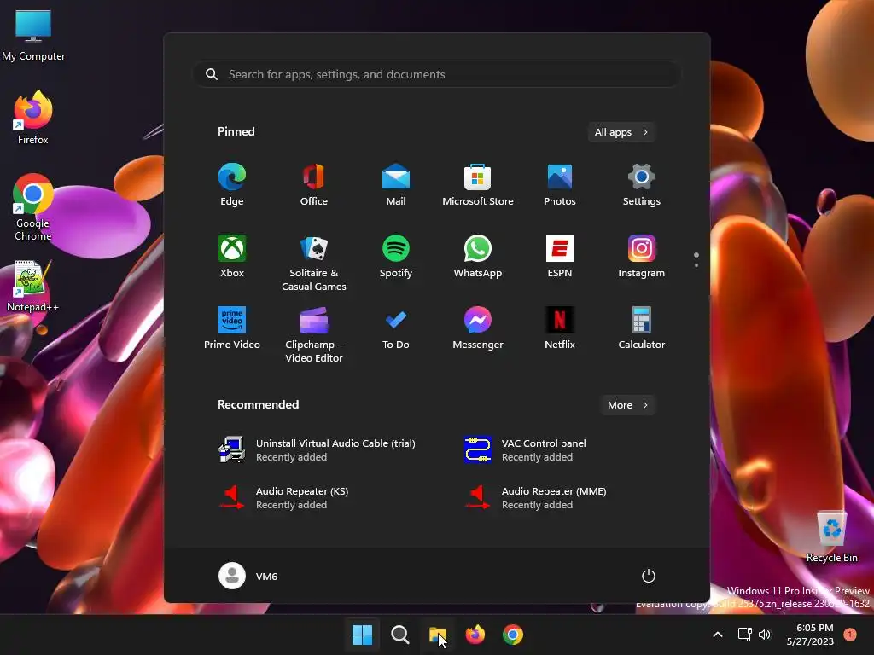Launch the To Do app
This screenshot has height=655, width=874.
pos(396,328)
